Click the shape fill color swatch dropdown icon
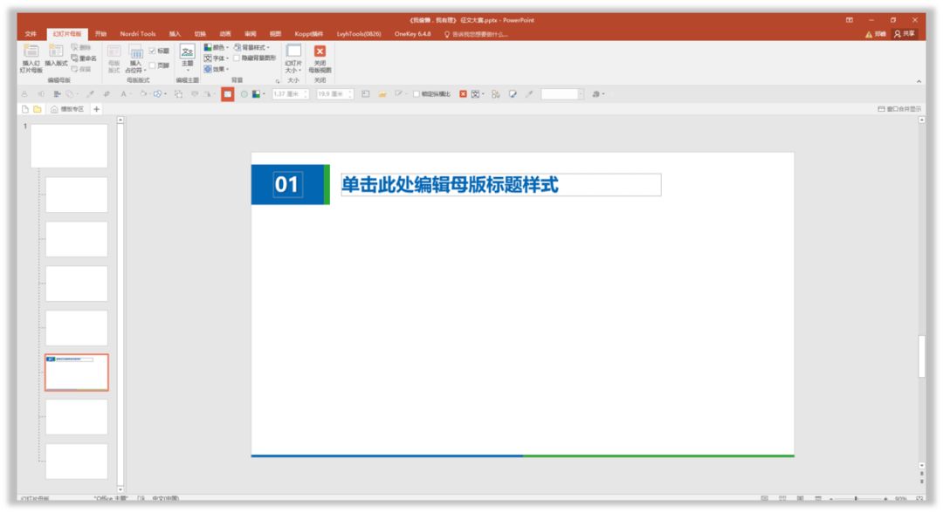 tap(258, 94)
